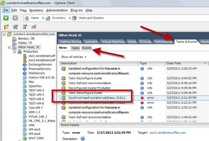209x141 pixels.
Task: Select the vcenter4 server root icon
Action: [9, 34]
